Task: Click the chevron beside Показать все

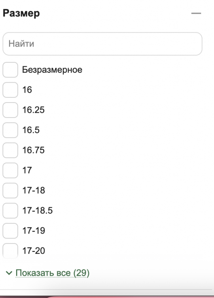Action: tap(9, 273)
